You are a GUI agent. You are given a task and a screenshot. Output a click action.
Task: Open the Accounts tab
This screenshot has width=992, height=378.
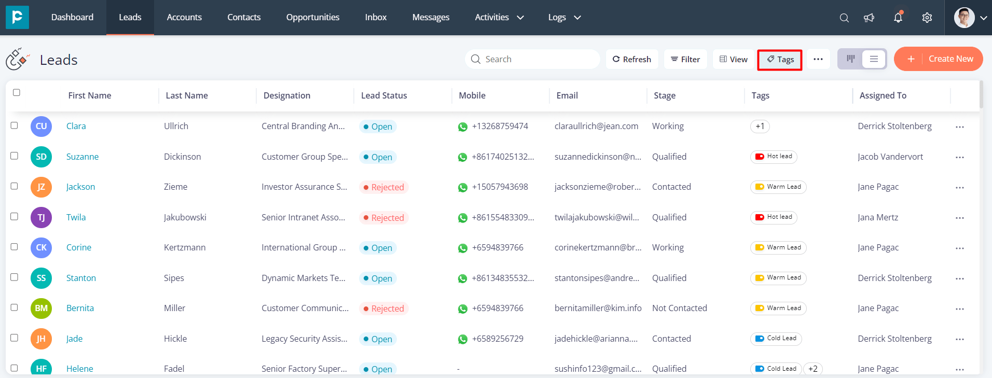pos(184,17)
